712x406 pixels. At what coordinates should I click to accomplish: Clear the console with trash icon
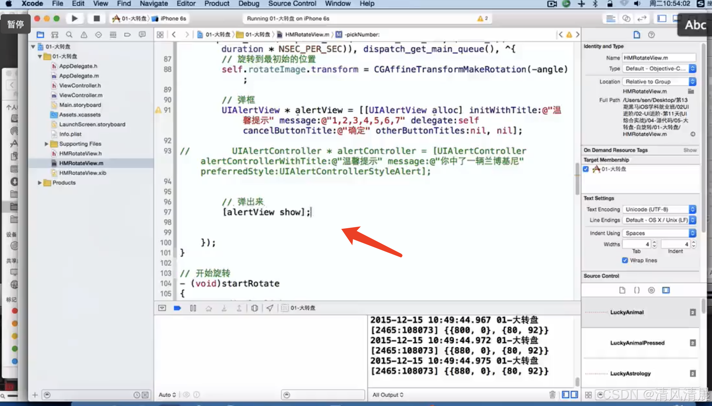point(552,395)
